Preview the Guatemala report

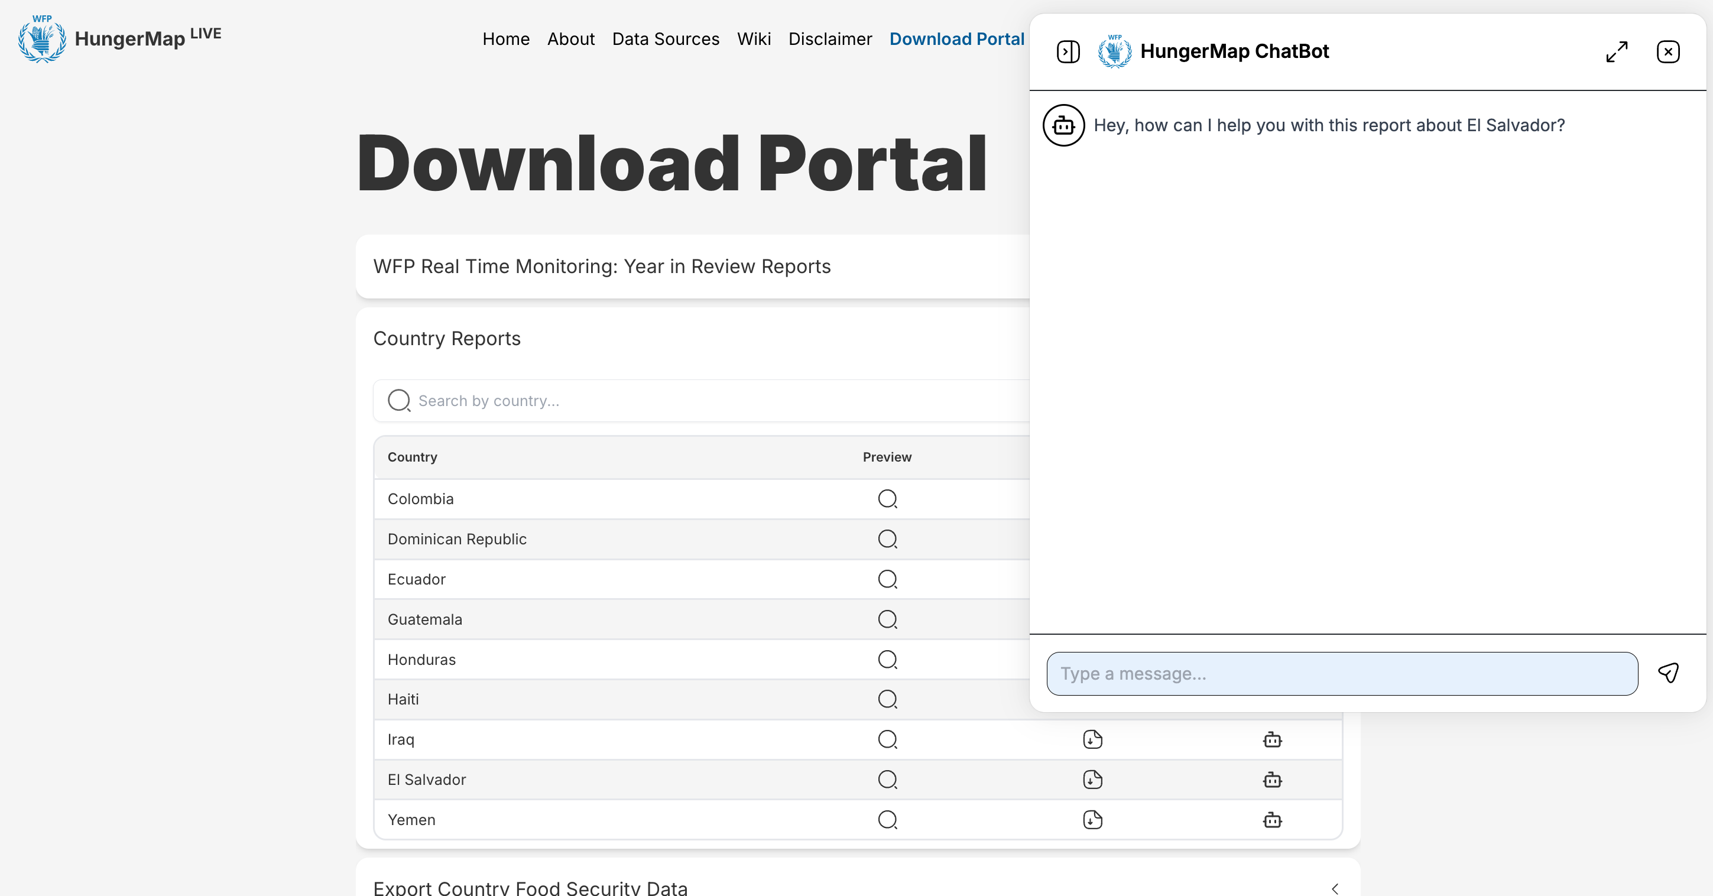[887, 619]
